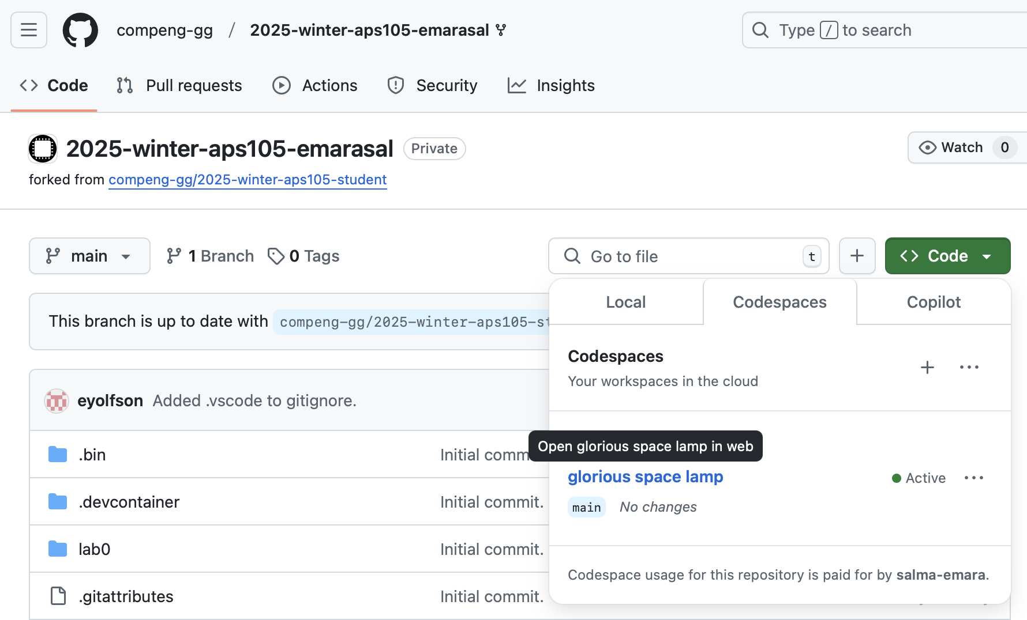1027x620 pixels.
Task: Toggle the green Code dropdown button
Action: (x=947, y=256)
